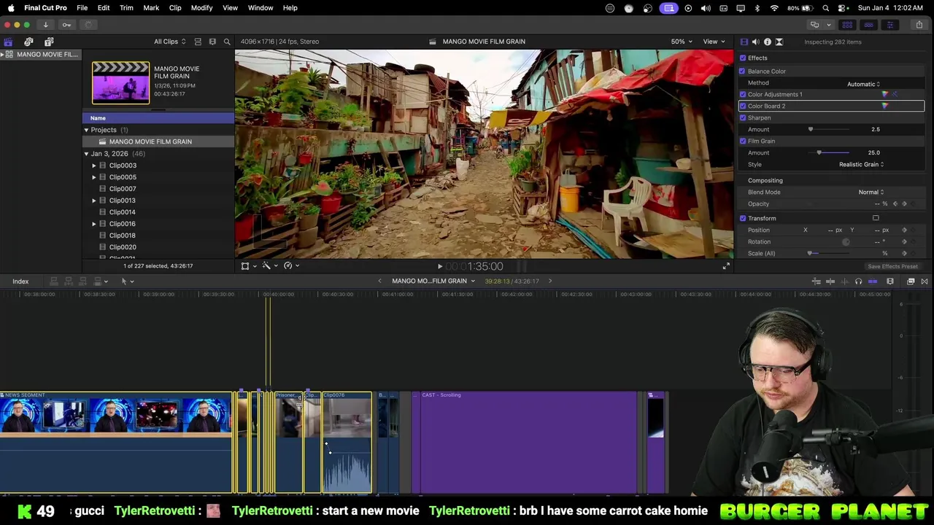Show background tasks progress indicator
Viewport: 934px width, 525px height.
point(88,25)
